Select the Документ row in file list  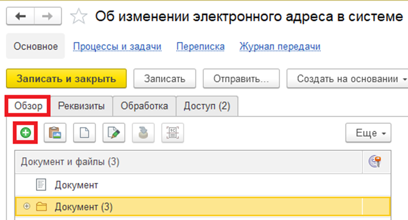coord(76,185)
